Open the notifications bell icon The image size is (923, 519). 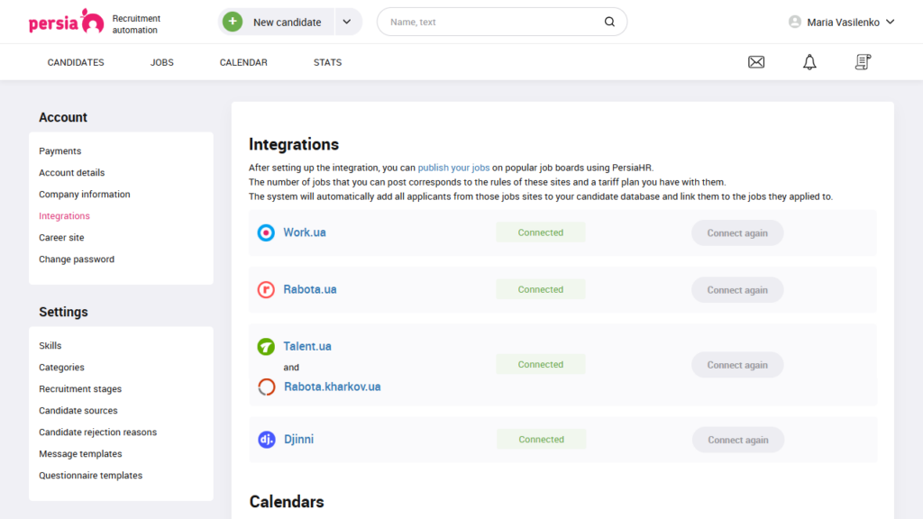click(809, 62)
